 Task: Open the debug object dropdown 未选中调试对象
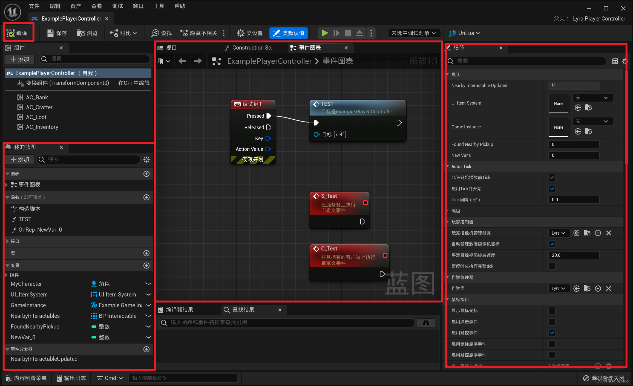(414, 33)
